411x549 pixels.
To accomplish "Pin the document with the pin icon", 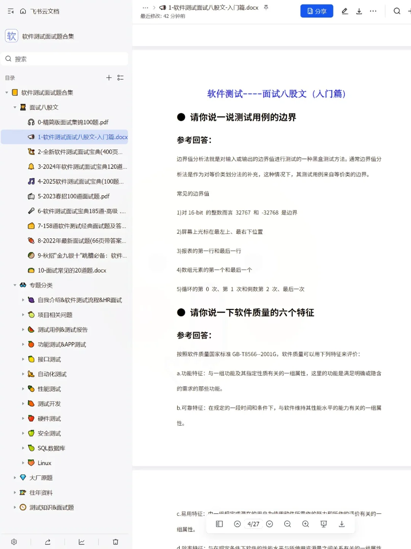I will 266,7.
